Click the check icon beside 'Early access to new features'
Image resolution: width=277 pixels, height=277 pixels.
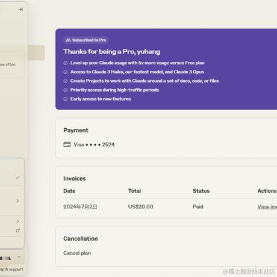[66, 99]
